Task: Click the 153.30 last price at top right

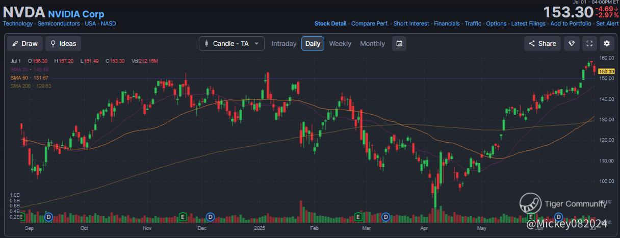Action: pyautogui.click(x=568, y=12)
